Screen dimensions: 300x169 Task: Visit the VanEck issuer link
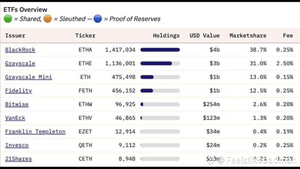(x=15, y=118)
